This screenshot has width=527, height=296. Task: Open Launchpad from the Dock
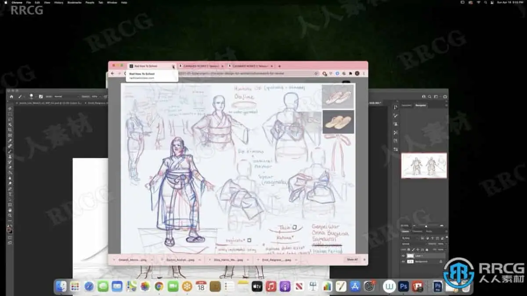click(x=75, y=286)
